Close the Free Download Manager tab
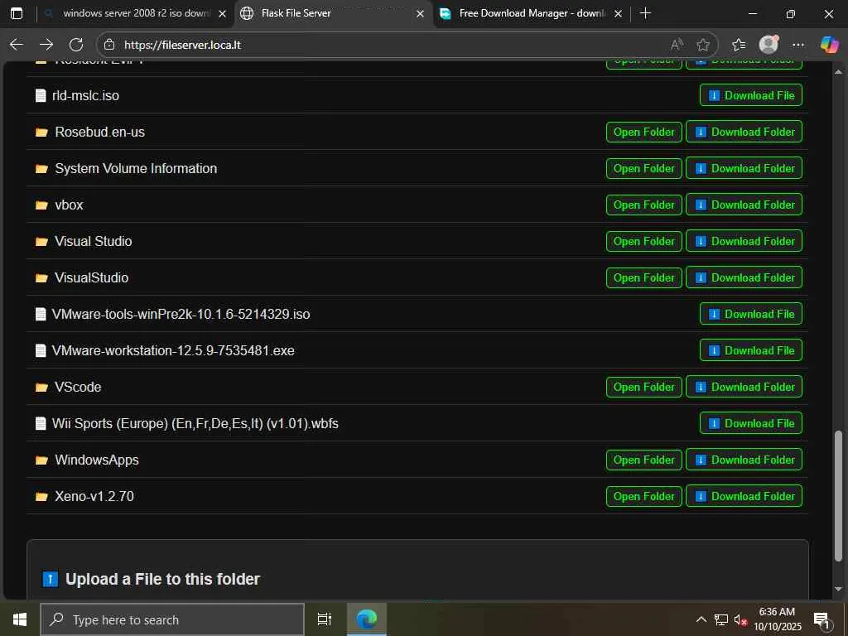848x636 pixels. coord(618,13)
